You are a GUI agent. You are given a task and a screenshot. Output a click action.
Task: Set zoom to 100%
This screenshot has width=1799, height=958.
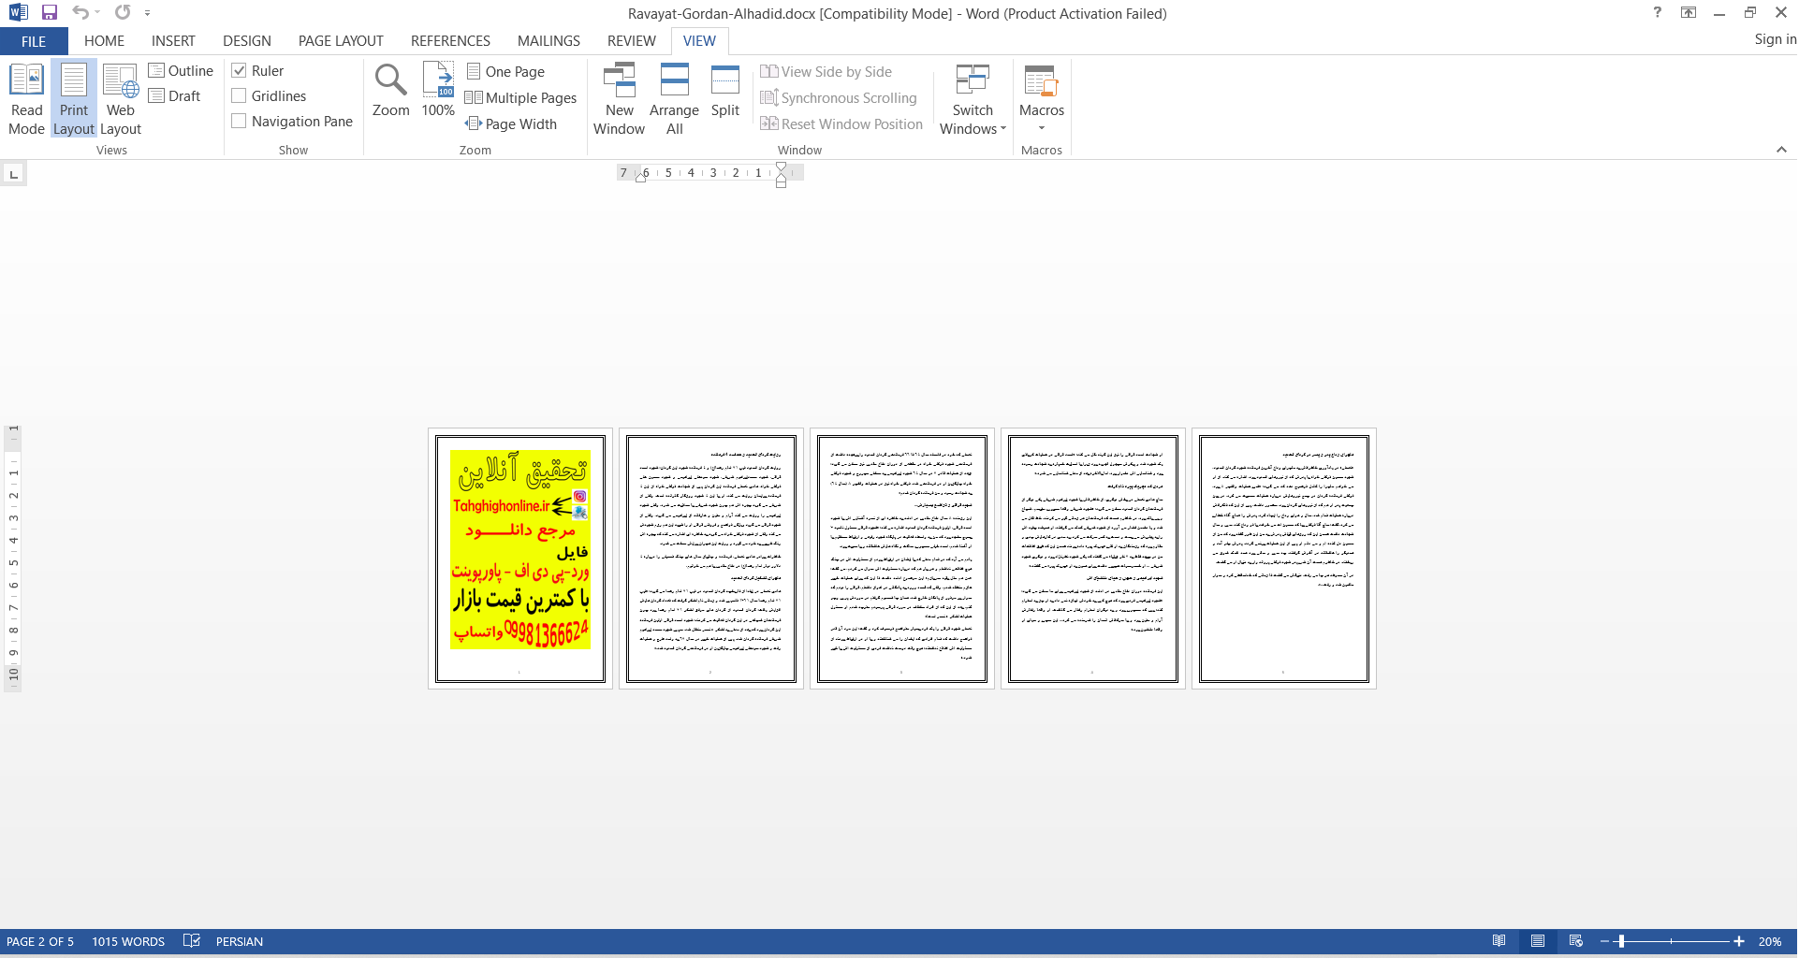438,91
